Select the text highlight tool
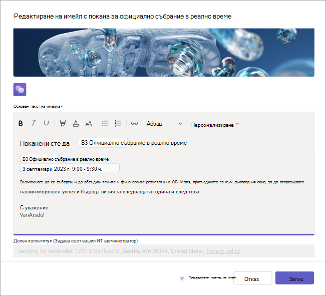Screen dimensions: 326x296 63,124
